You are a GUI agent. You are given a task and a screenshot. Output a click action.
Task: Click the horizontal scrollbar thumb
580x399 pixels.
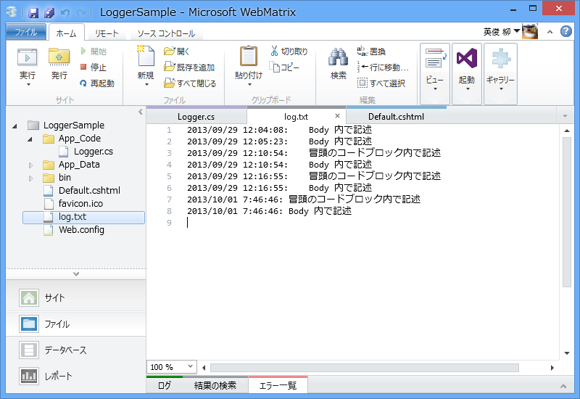[365, 368]
